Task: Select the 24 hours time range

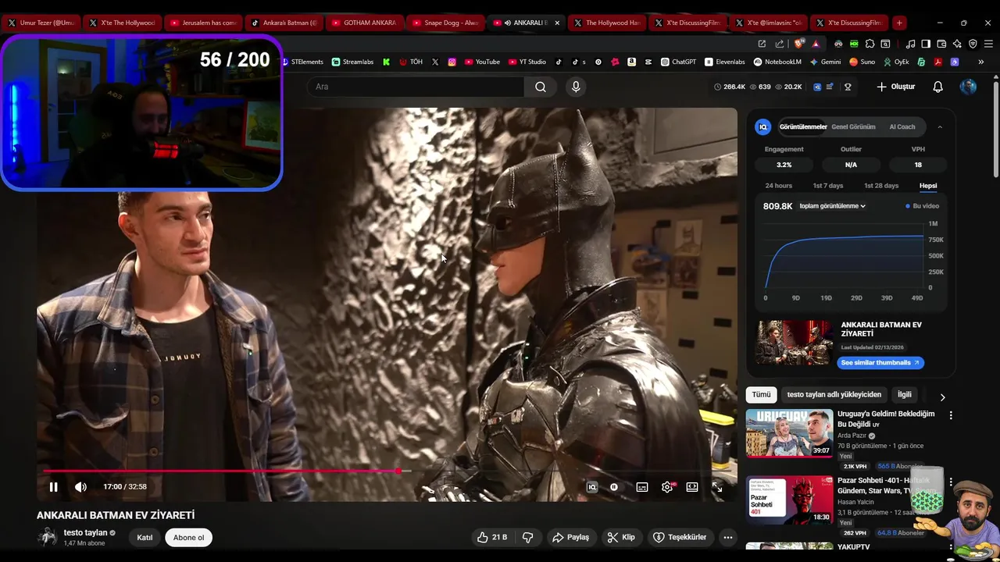Action: click(779, 186)
